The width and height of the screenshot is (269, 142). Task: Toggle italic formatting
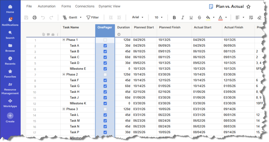(x=183, y=18)
